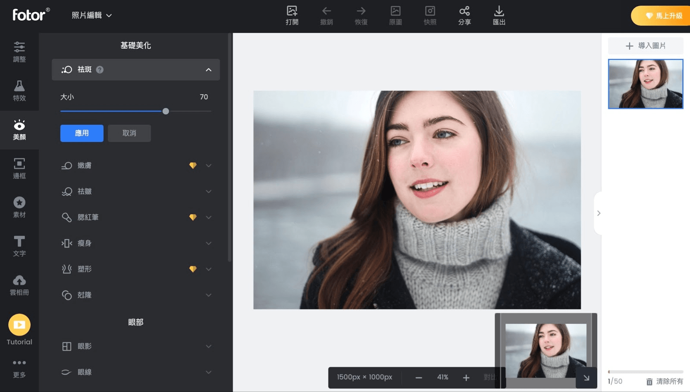Select the portrait thumbnail in the right panel
This screenshot has height=392, width=690.
[645, 84]
